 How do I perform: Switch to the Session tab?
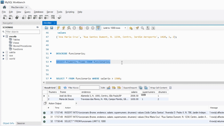point(21,123)
